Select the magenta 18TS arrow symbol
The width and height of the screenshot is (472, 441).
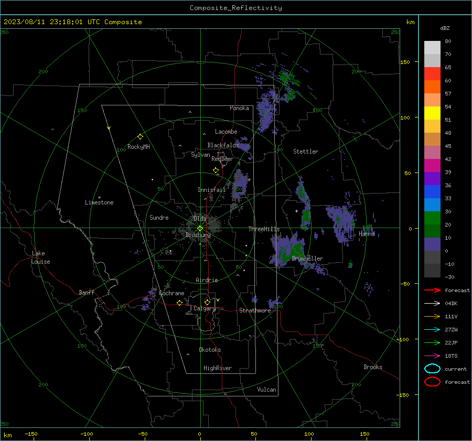click(x=432, y=356)
